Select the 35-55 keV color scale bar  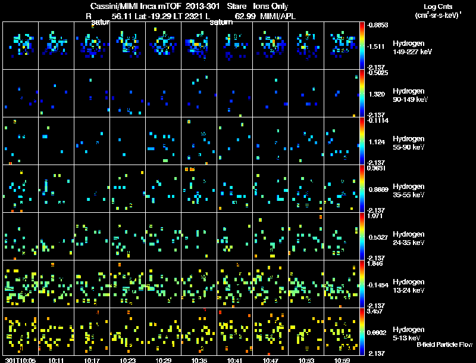click(362, 188)
